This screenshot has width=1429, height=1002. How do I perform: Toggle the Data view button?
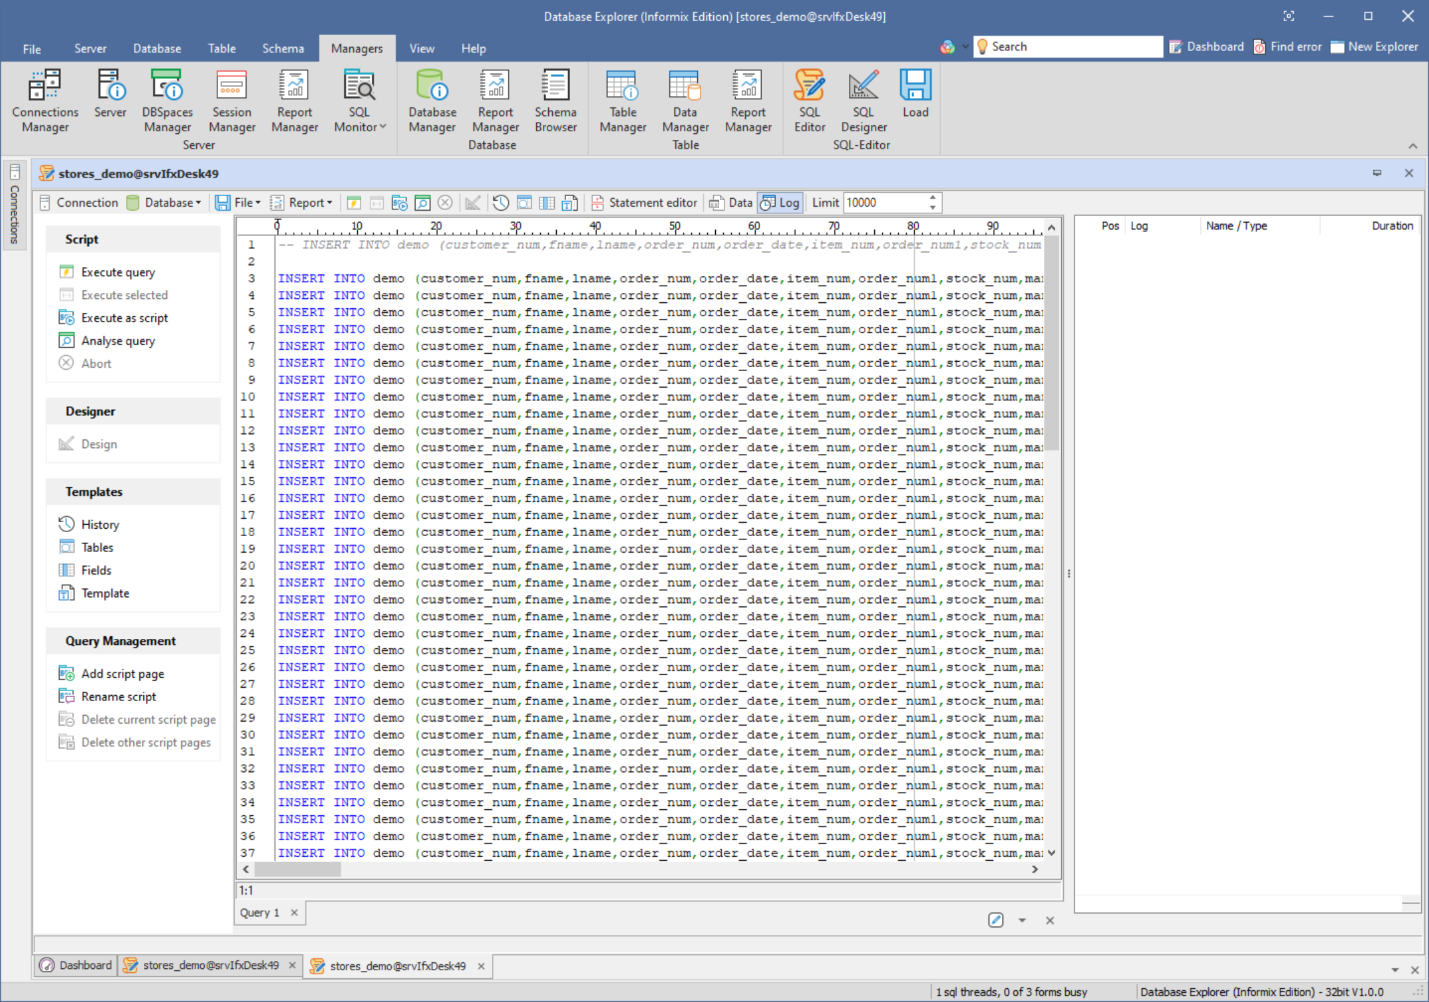point(730,203)
